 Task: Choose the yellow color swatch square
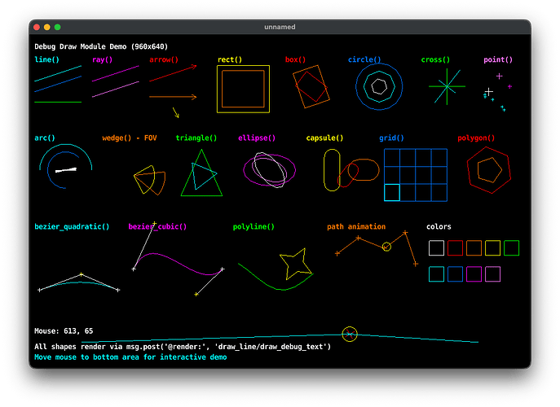tap(492, 248)
